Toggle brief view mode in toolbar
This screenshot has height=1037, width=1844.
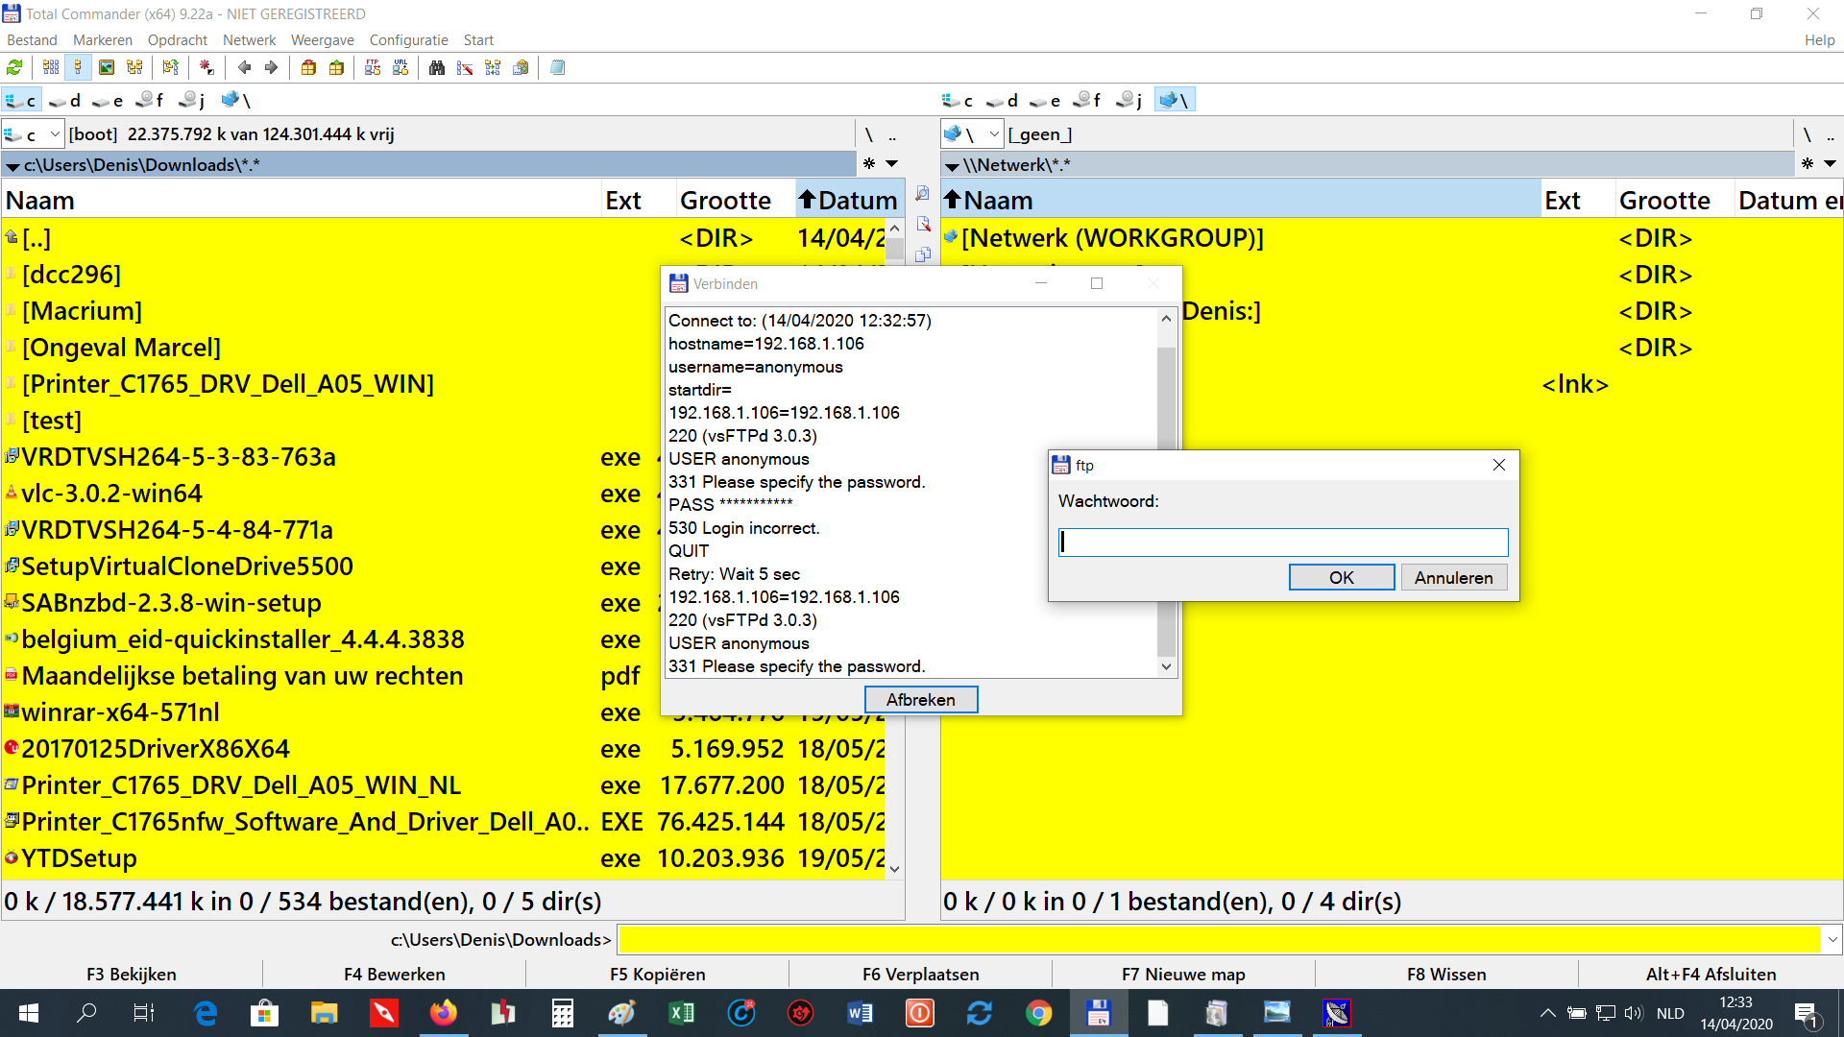[51, 67]
